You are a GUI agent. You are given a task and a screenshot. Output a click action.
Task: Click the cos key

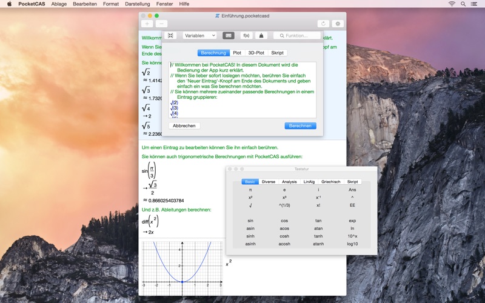[x=284, y=221]
